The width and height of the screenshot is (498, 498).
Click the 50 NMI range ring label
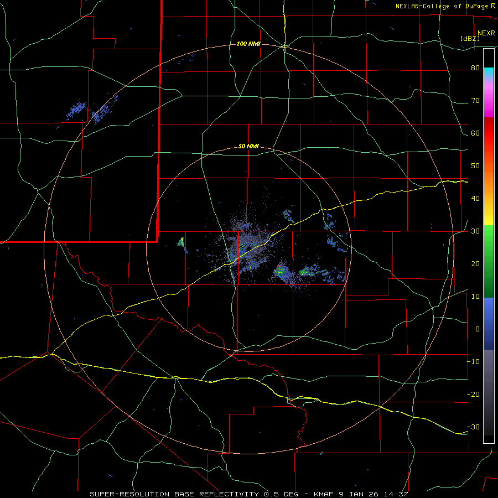[x=248, y=147]
